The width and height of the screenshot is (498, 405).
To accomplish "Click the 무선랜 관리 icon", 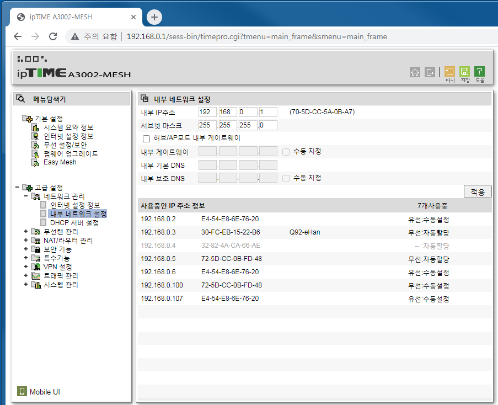I will point(36,232).
